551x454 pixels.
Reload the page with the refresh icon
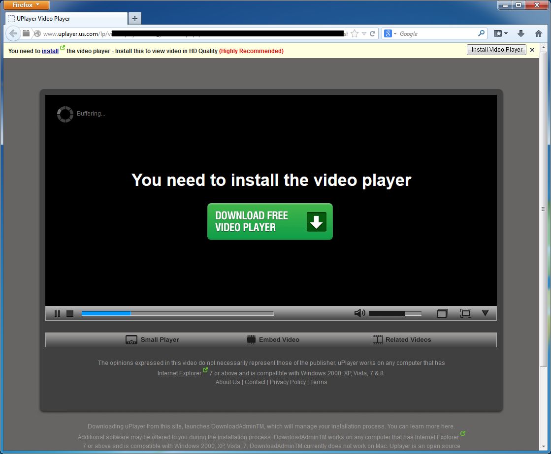point(373,34)
